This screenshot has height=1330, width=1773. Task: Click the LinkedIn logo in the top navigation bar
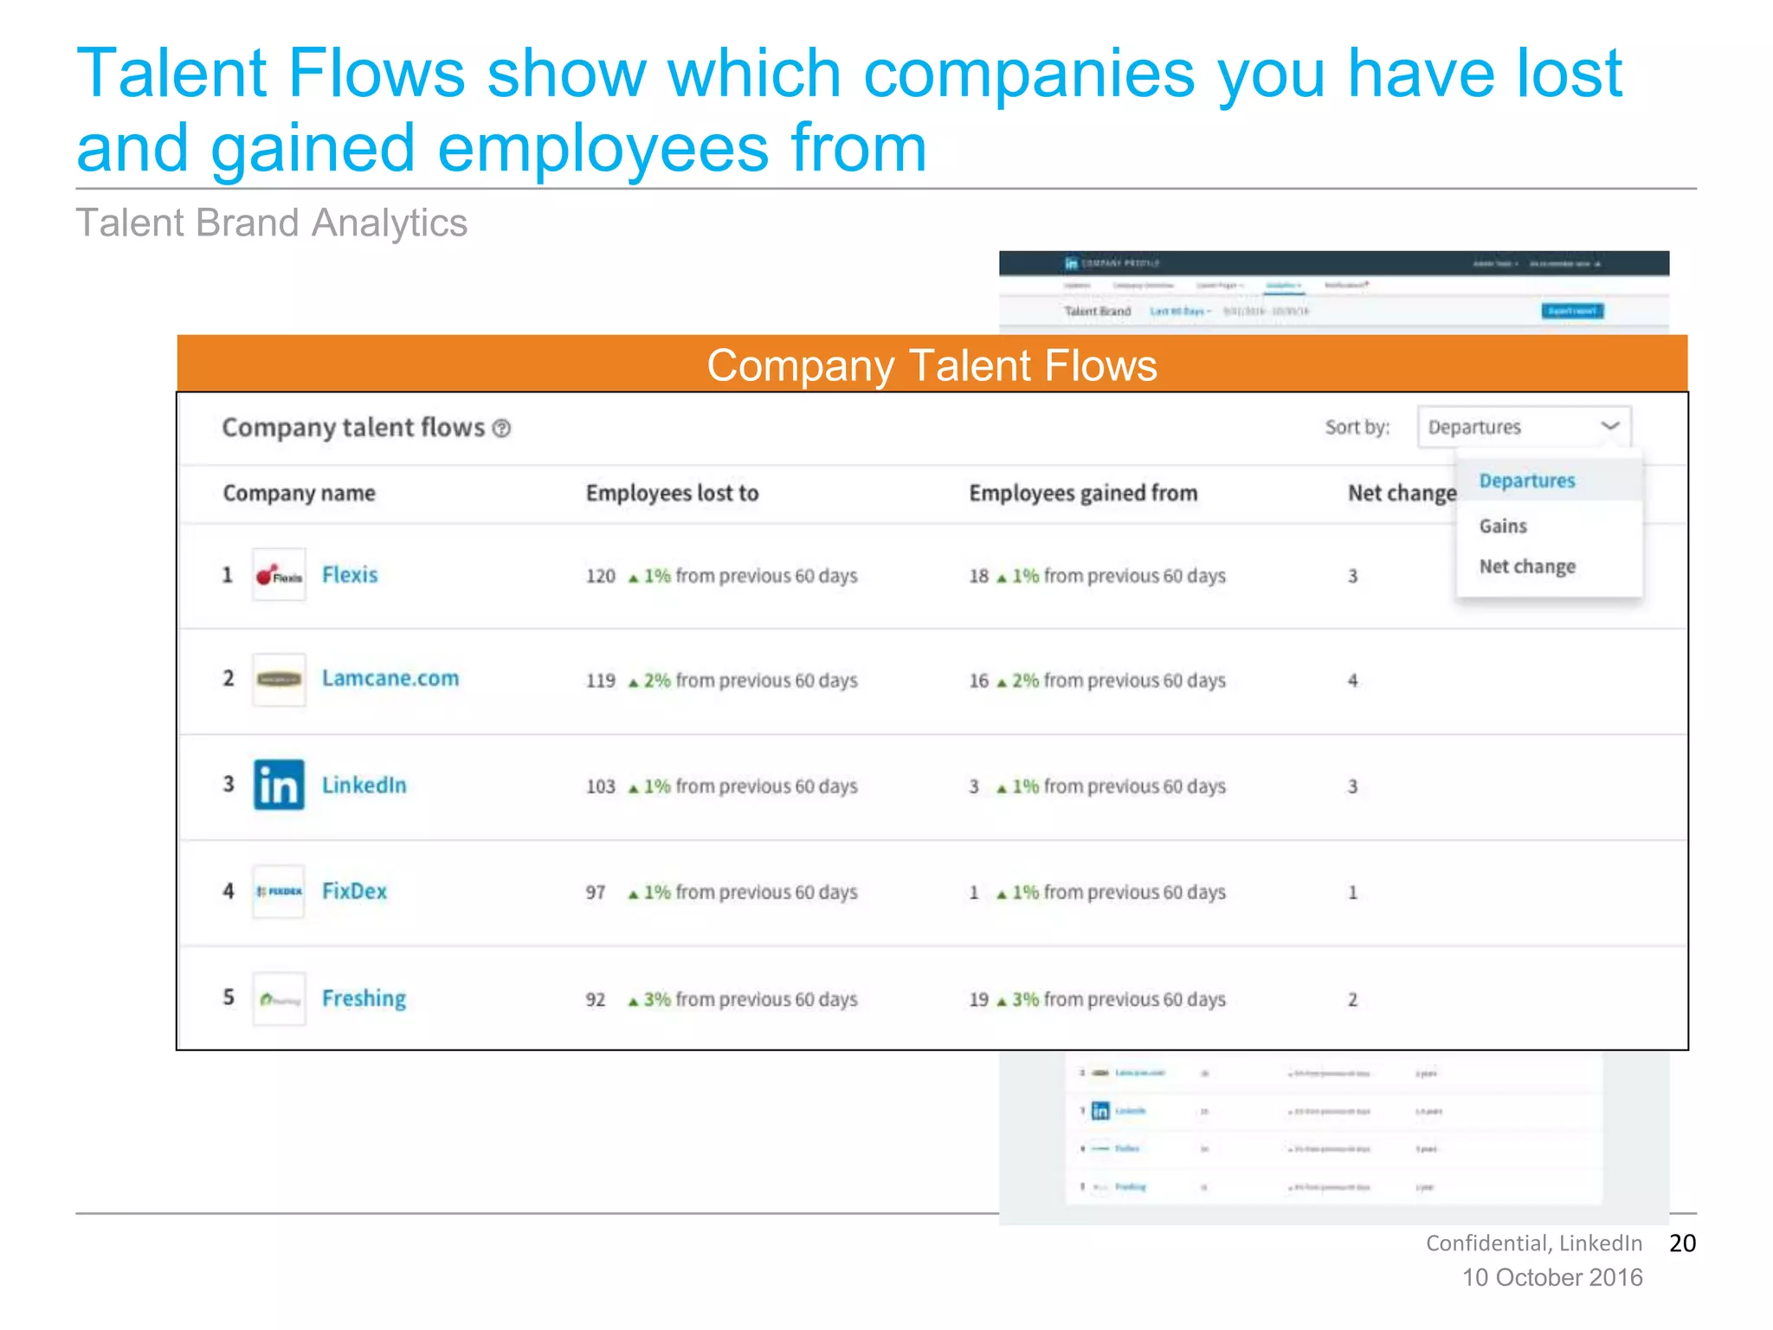pos(1072,263)
